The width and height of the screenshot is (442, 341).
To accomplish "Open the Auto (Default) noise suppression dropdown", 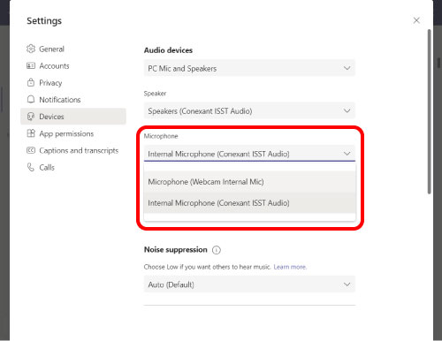I will tap(249, 284).
